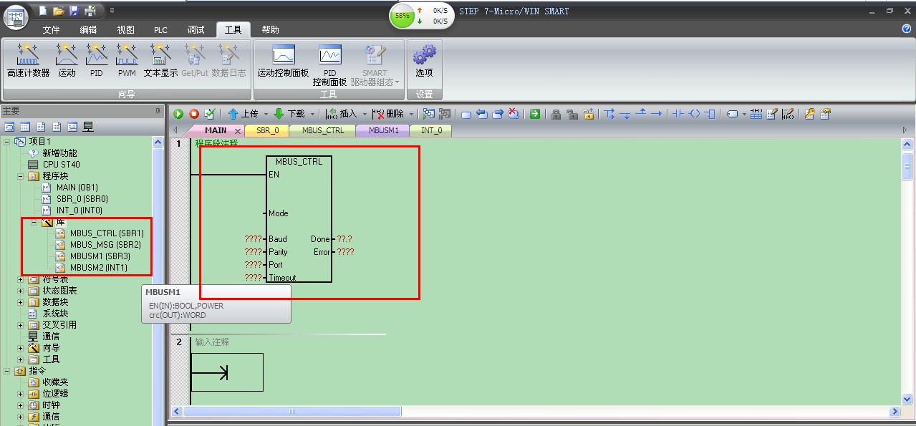Click the Save disk icon in quick access
Image resolution: width=916 pixels, height=426 pixels.
coord(74,11)
